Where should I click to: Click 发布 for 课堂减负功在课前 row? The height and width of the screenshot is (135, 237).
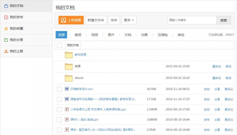[x=207, y=99]
